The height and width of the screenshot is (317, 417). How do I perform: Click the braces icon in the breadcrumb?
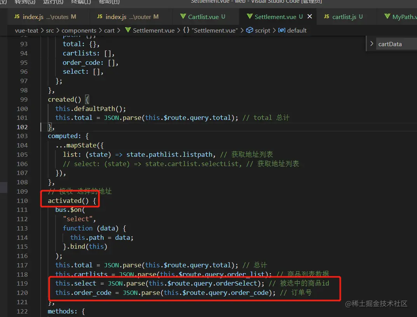click(186, 30)
